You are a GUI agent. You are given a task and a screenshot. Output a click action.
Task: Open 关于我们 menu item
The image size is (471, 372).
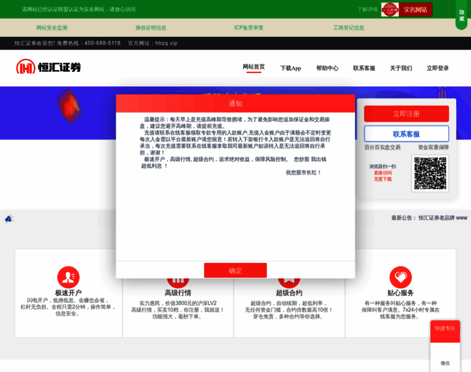401,68
